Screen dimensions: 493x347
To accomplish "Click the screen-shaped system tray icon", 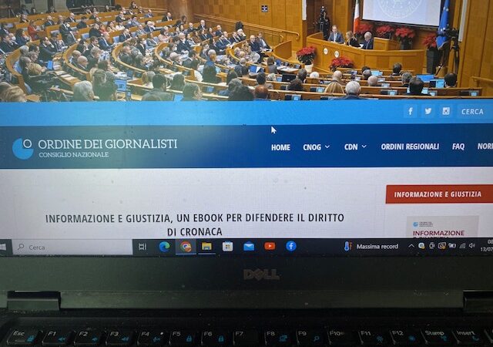I will 442,246.
